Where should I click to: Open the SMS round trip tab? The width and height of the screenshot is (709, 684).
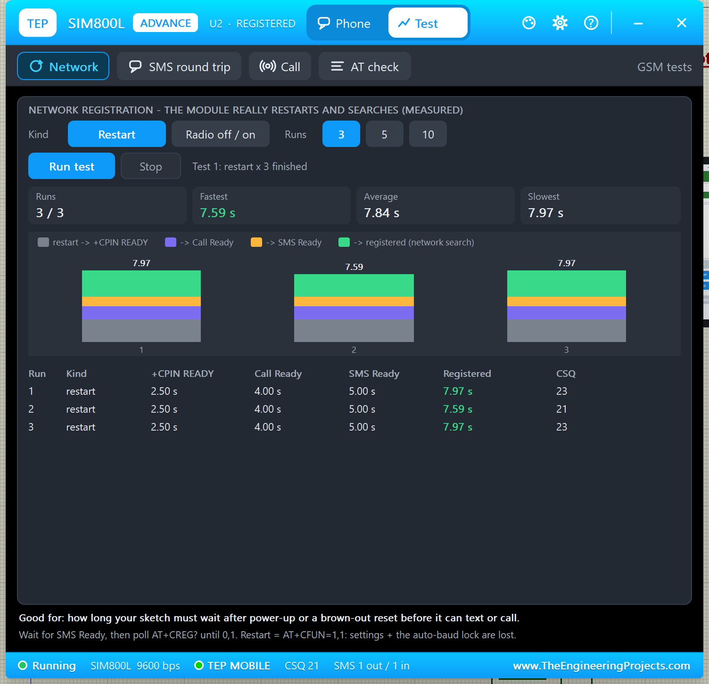coord(179,66)
